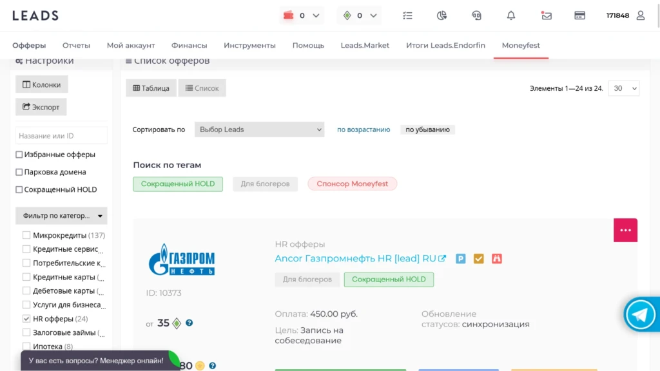Open the headset support icon
The height and width of the screenshot is (371, 660).
click(476, 15)
